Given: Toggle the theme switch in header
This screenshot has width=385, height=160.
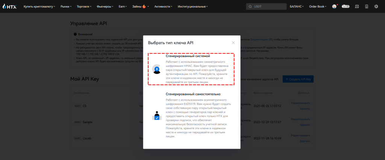Looking at the screenshot, I should (346, 6).
